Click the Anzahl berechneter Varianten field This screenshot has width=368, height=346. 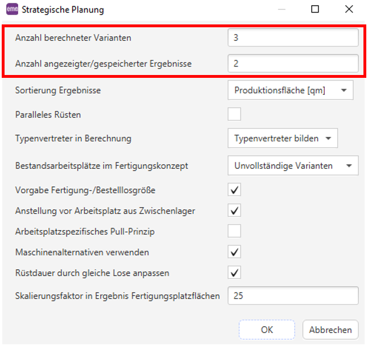(x=293, y=37)
